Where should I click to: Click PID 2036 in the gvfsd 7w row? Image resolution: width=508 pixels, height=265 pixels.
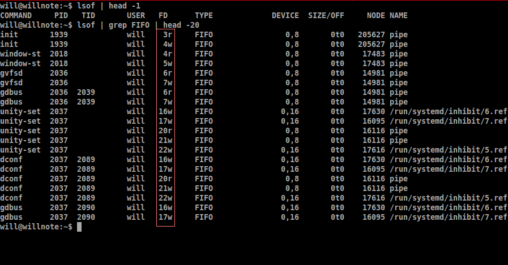pos(59,82)
